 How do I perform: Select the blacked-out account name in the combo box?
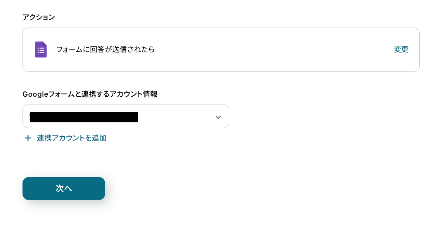tap(83, 117)
